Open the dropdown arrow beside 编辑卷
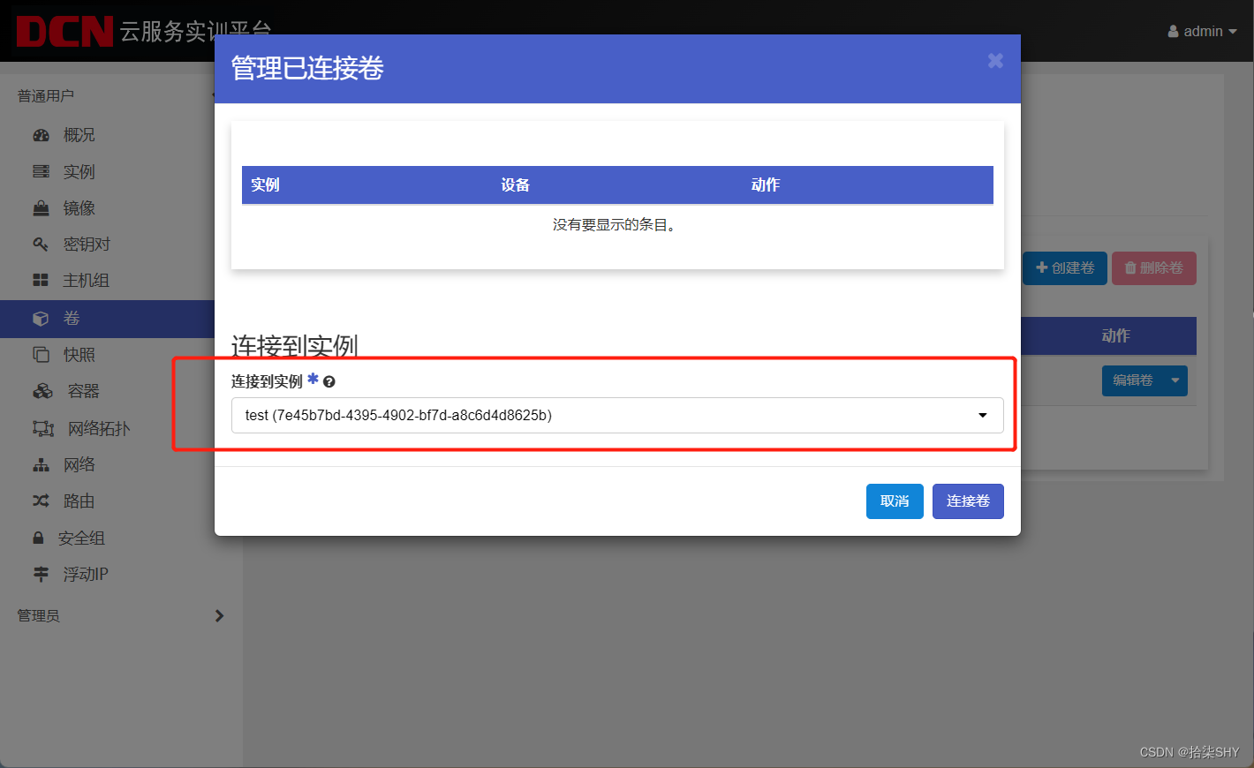The height and width of the screenshot is (768, 1254). click(1175, 380)
